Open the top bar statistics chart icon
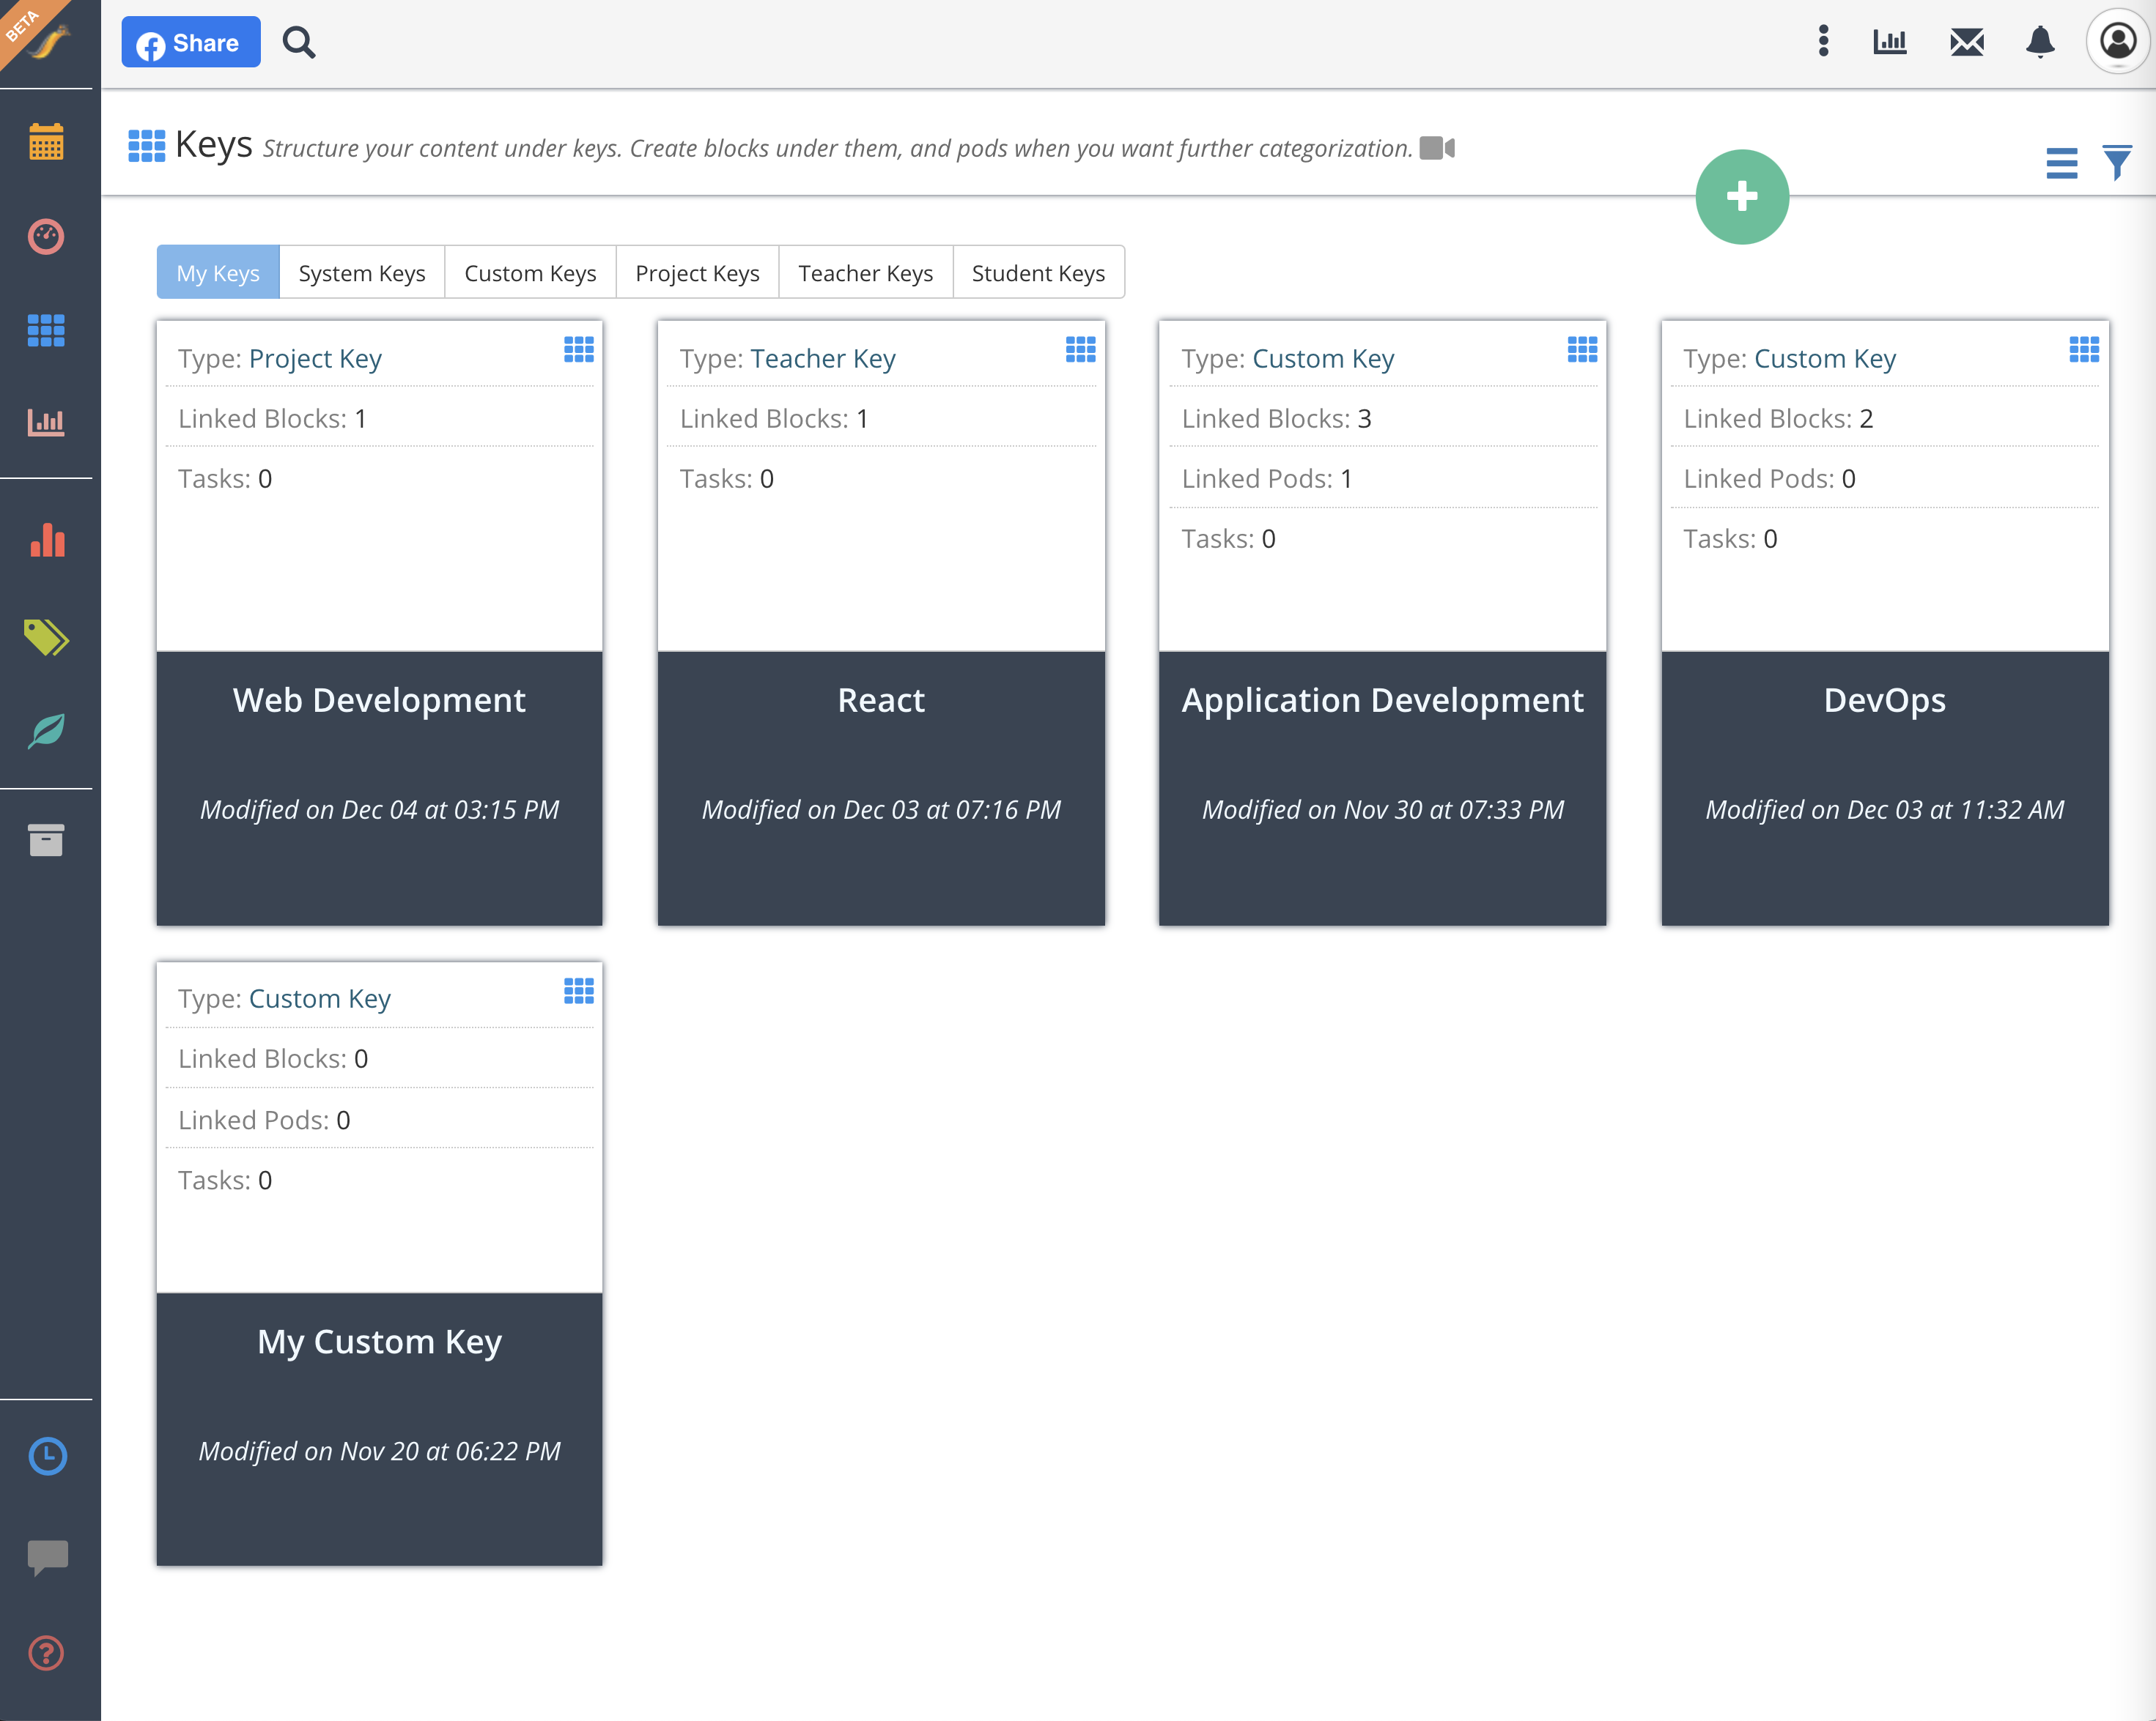 [1889, 42]
